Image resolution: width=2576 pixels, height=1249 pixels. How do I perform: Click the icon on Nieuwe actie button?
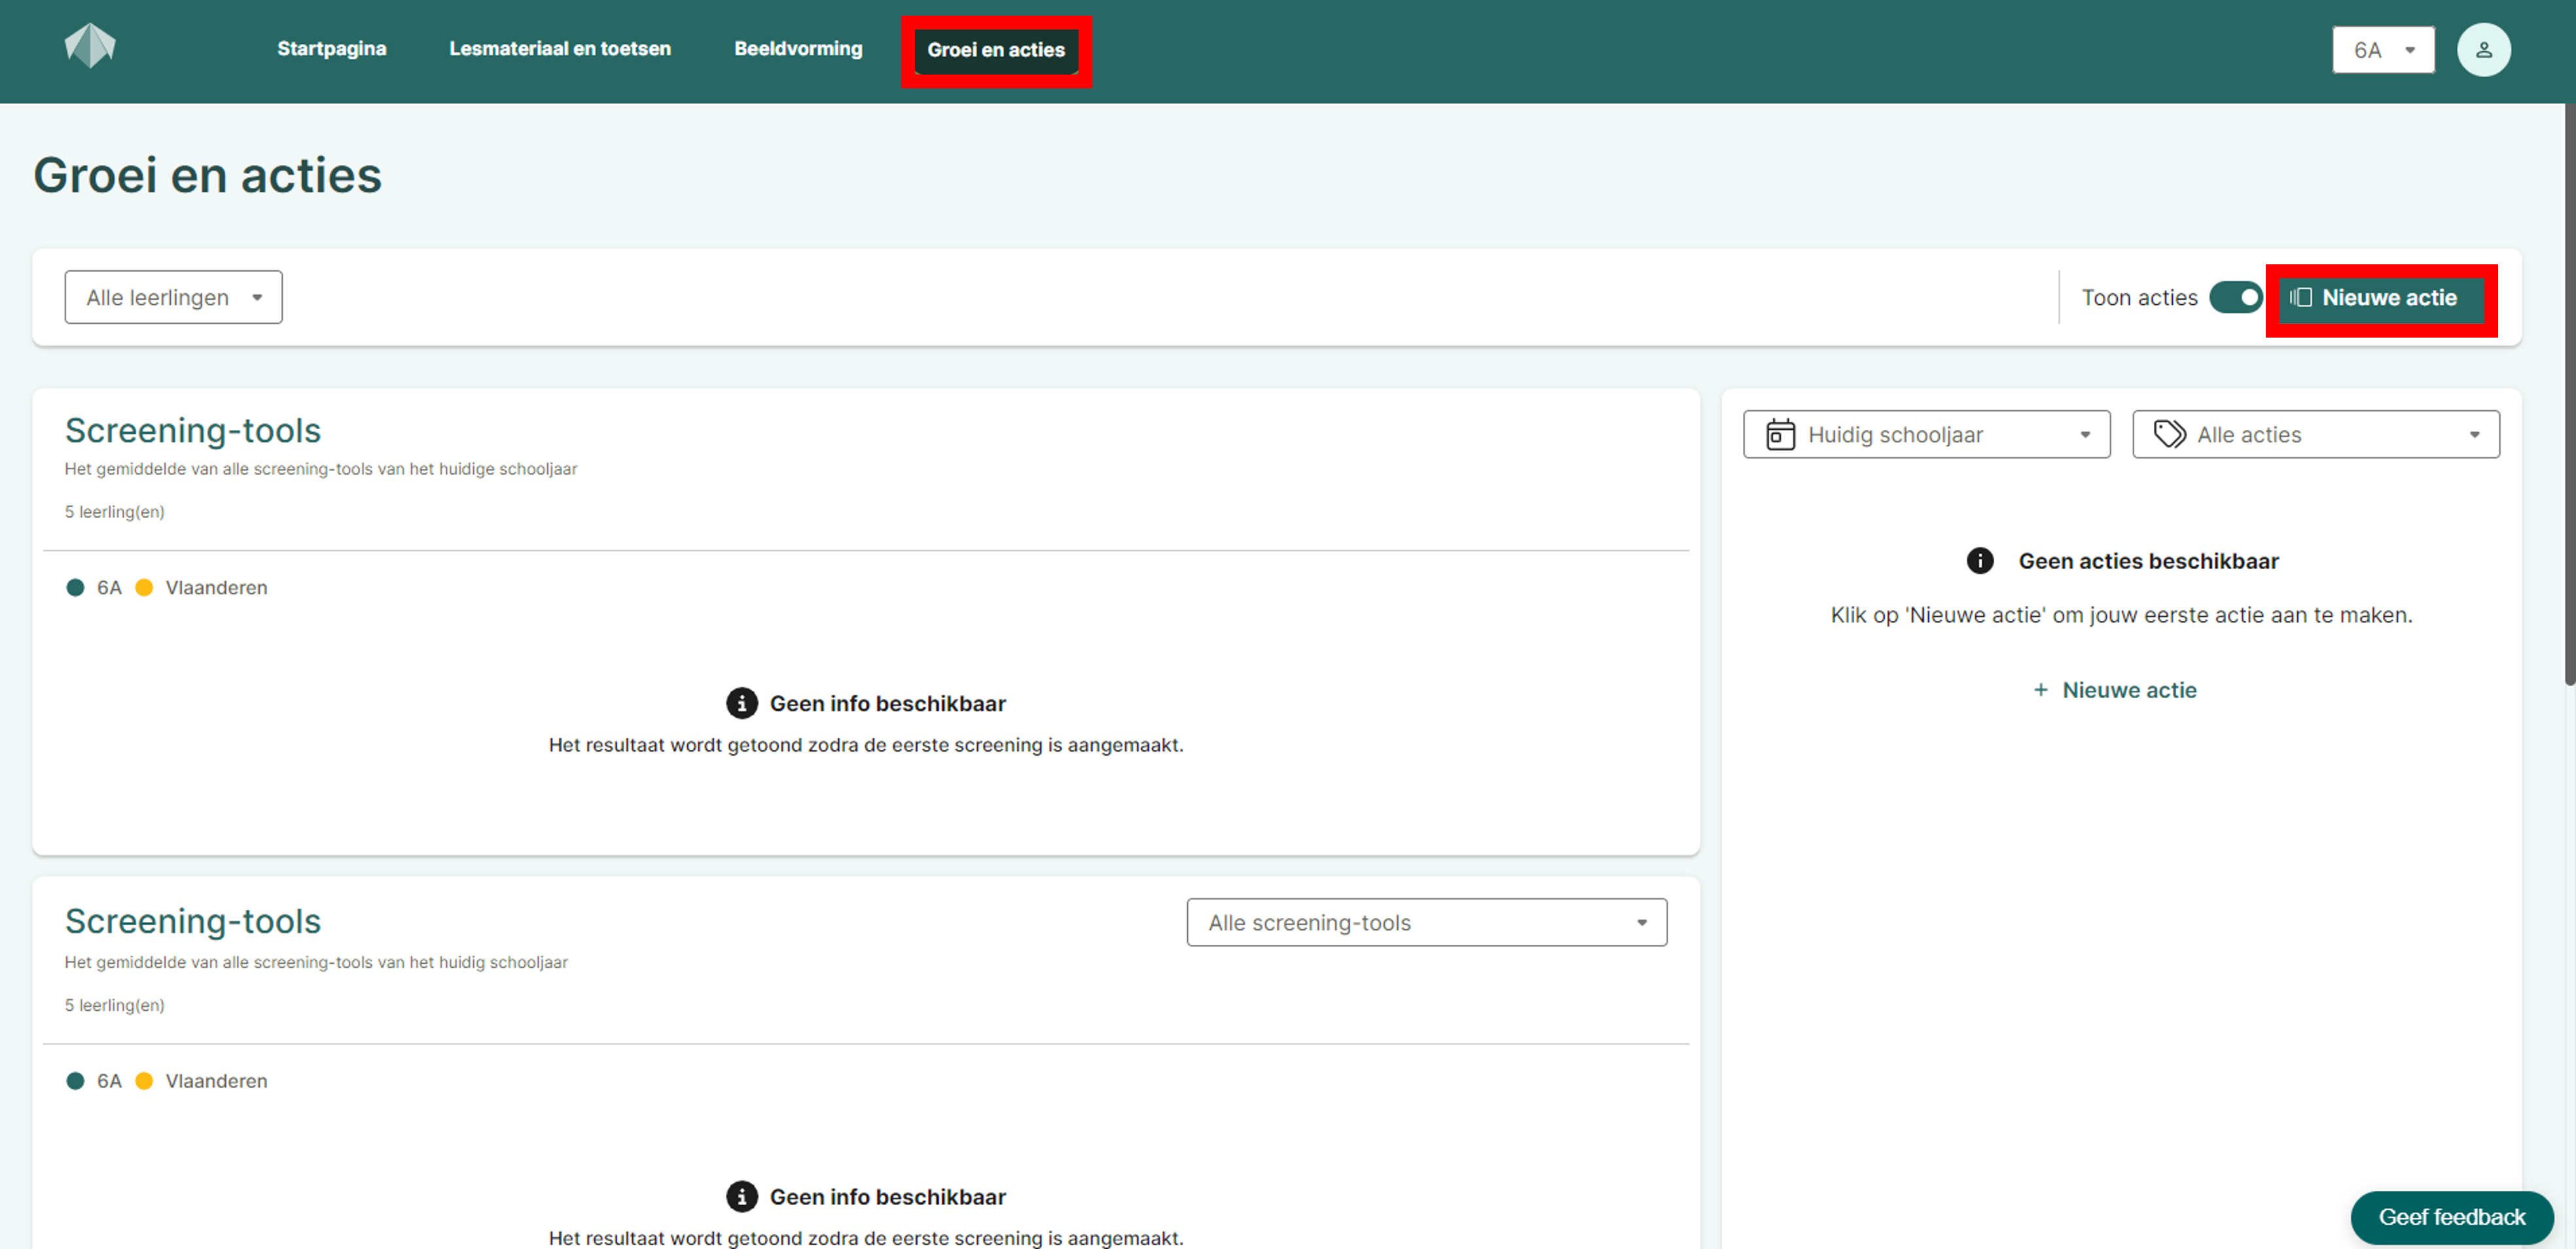[2301, 298]
